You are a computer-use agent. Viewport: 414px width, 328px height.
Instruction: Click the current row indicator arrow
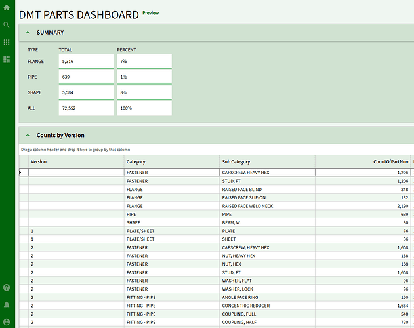(x=20, y=173)
